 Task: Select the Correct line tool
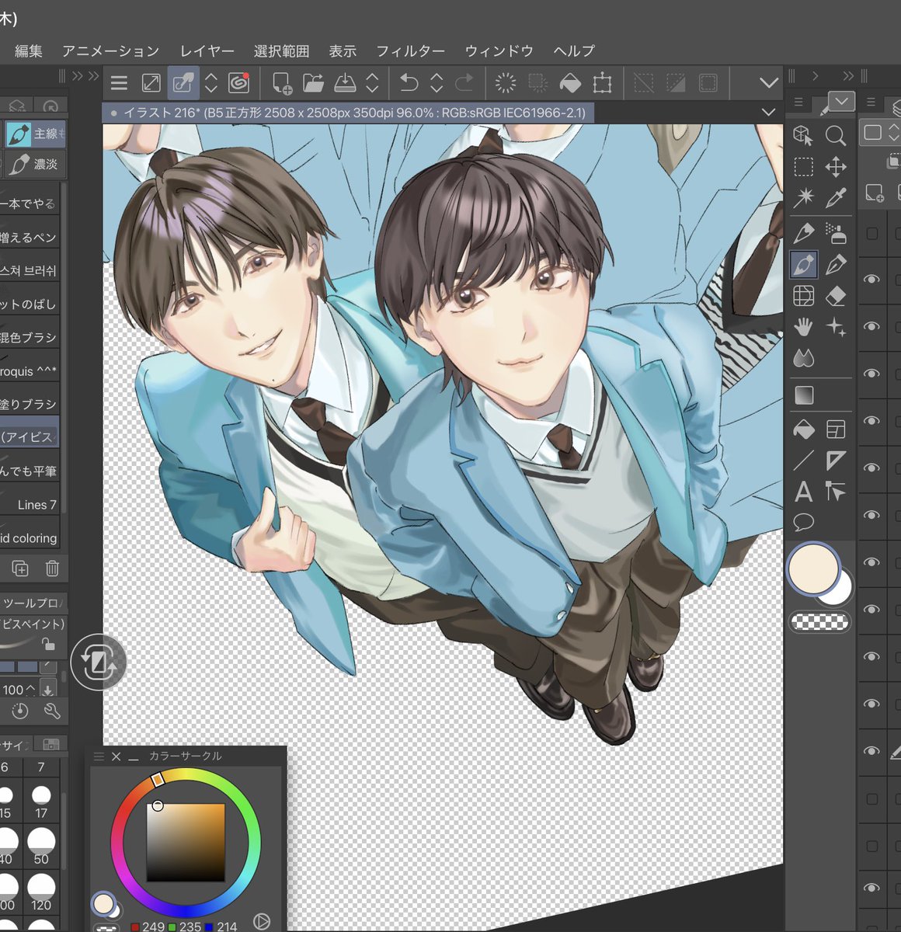(836, 492)
